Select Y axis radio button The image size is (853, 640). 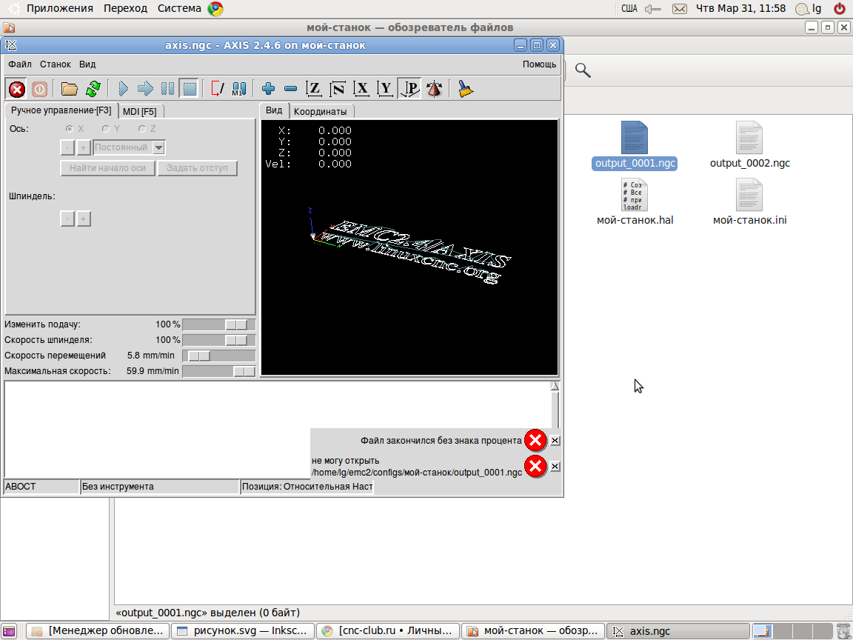point(106,129)
